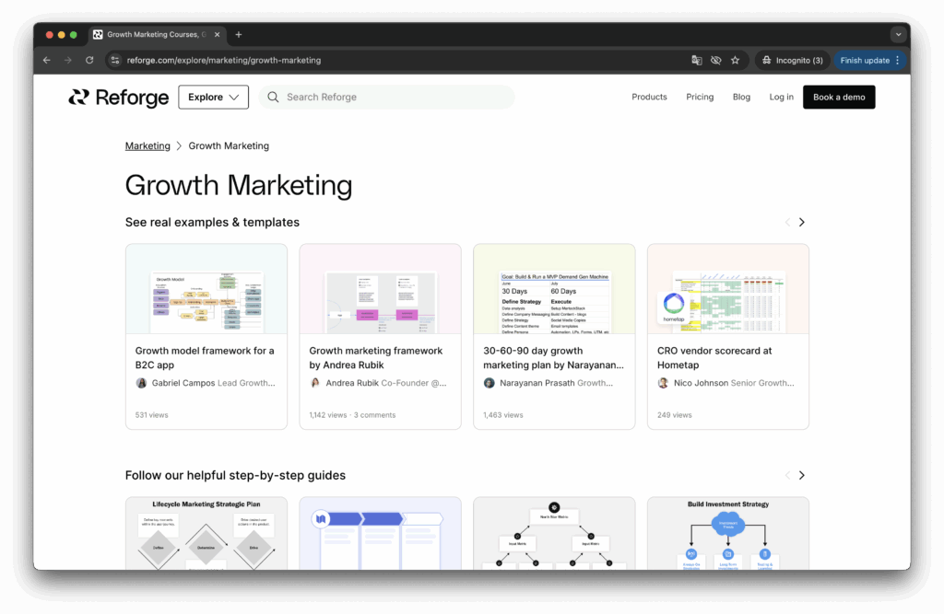Open the tab search dropdown arrow

(x=898, y=35)
